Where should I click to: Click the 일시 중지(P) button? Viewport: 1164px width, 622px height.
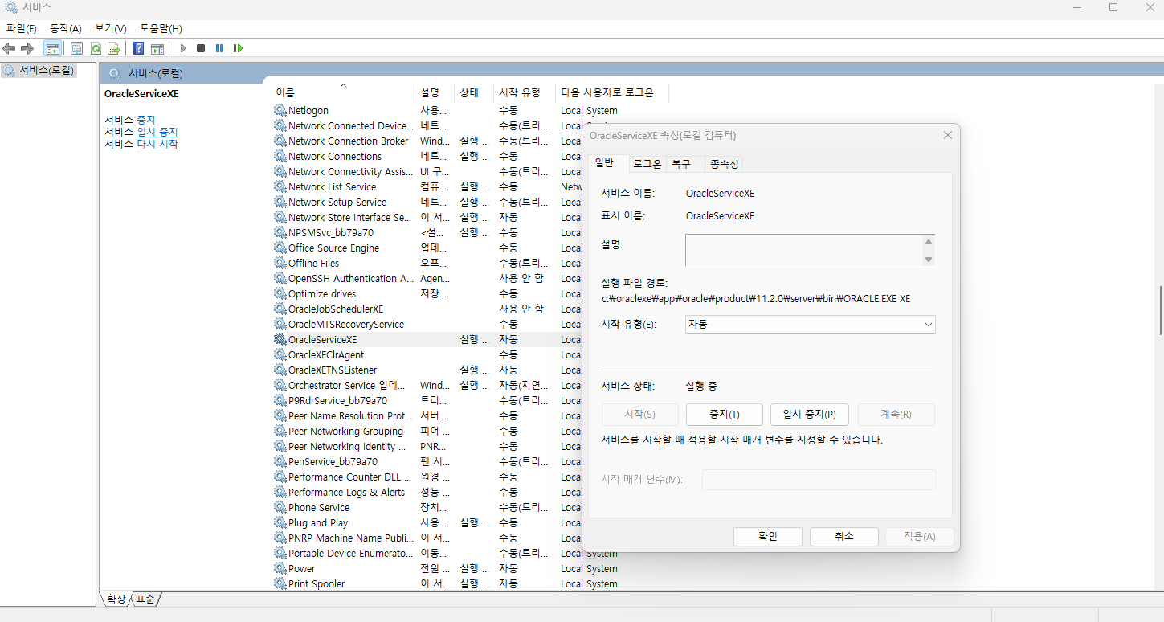click(810, 415)
